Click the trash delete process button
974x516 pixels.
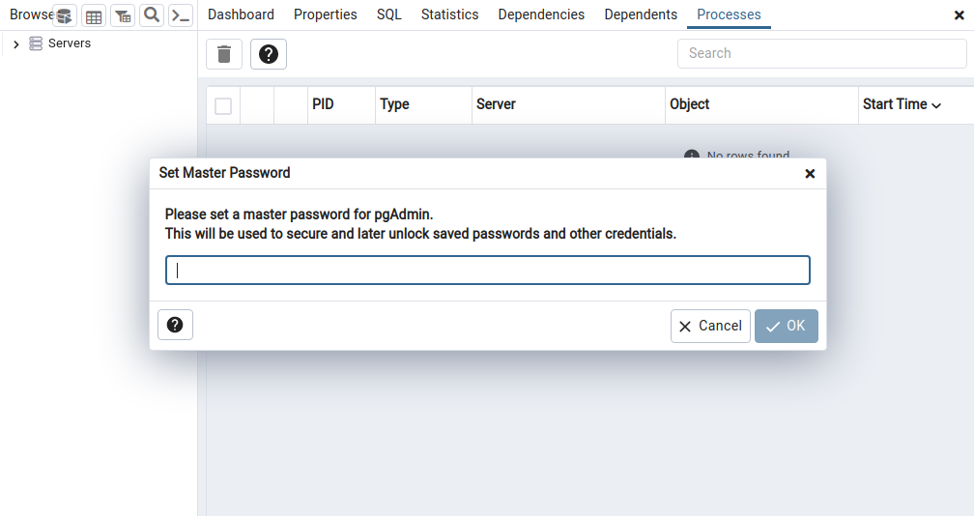coord(224,54)
